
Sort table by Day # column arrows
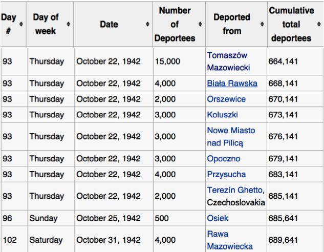pyautogui.click(x=21, y=24)
